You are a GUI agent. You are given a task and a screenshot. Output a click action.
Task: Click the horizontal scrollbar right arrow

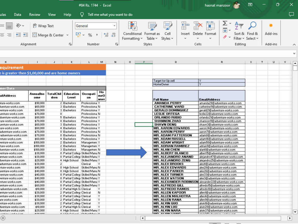point(290,218)
